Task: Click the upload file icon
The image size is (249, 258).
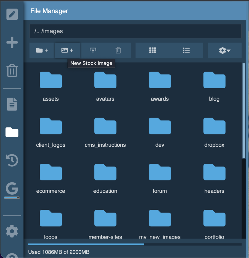Action: (93, 50)
